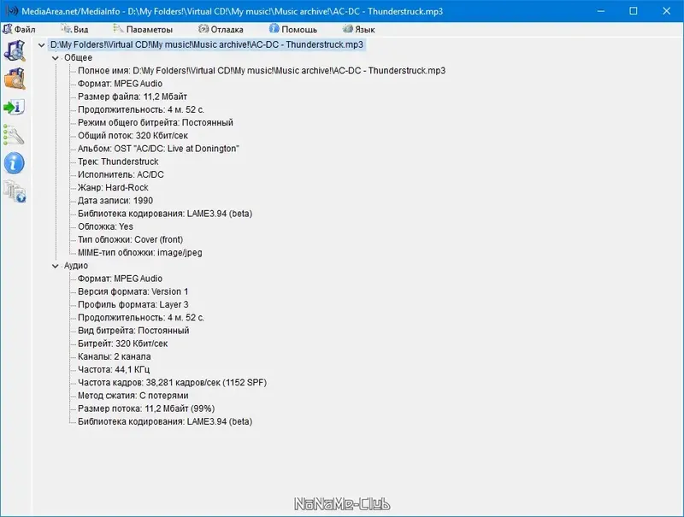
Task: Select Размер файла: 11,2 Мбайт row
Action: [133, 97]
